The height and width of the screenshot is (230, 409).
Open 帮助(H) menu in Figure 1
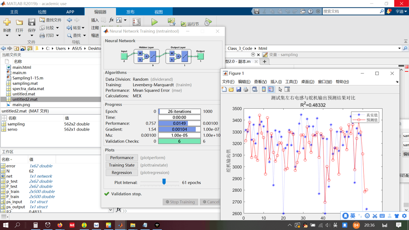point(342,82)
